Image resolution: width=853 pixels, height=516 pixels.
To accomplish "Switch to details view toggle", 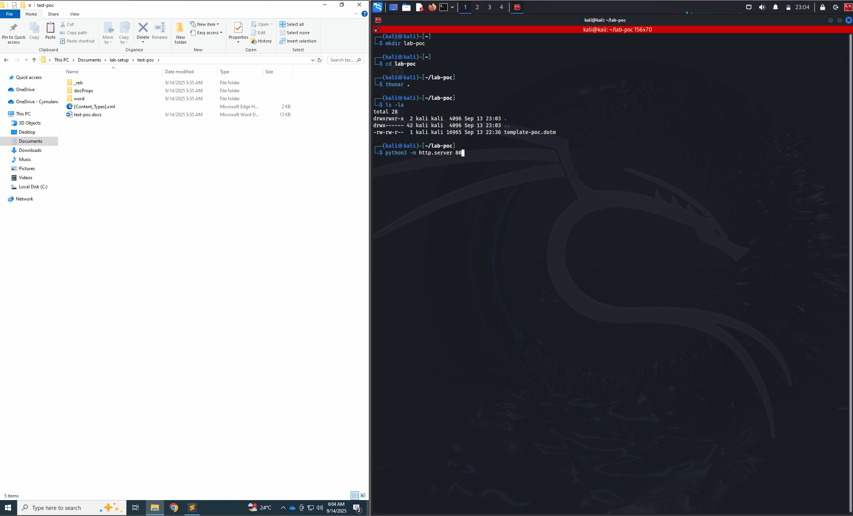I will tap(355, 495).
